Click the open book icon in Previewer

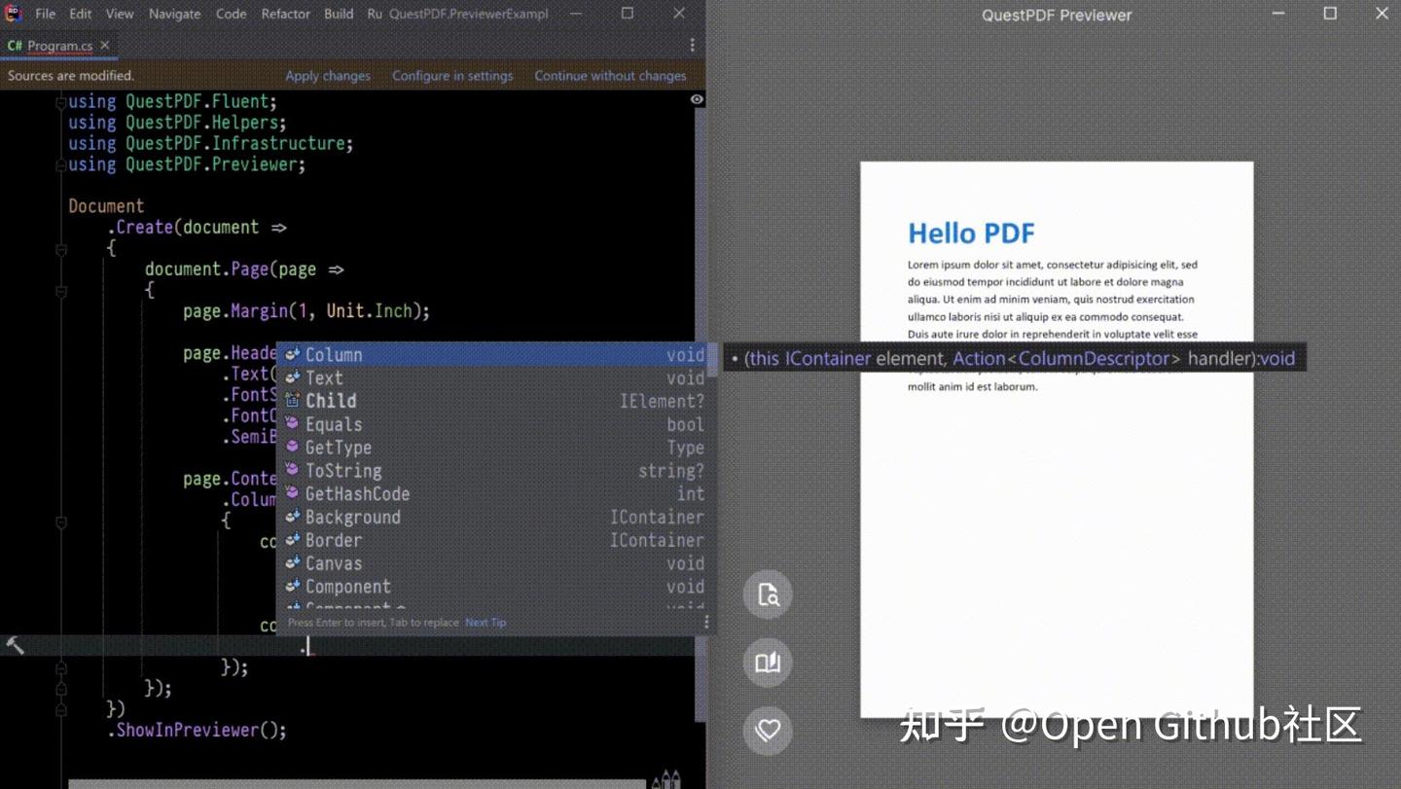tap(768, 663)
